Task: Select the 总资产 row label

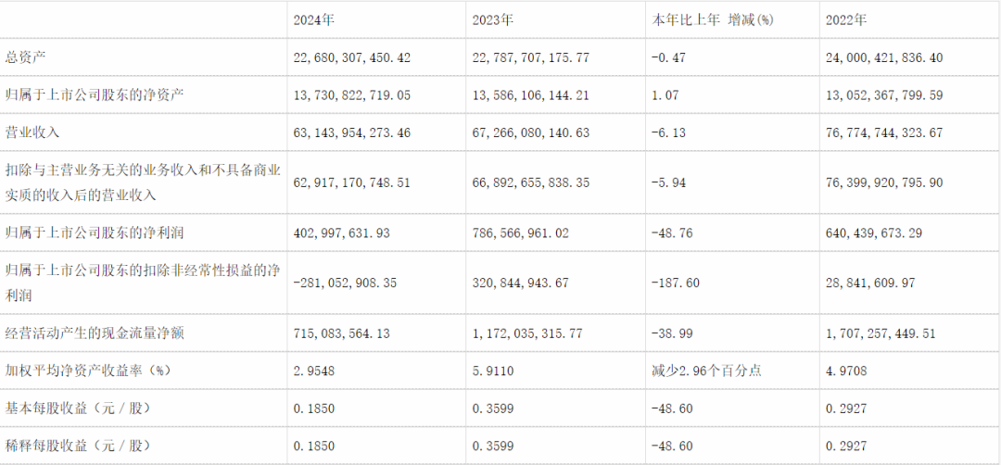Action: 24,57
